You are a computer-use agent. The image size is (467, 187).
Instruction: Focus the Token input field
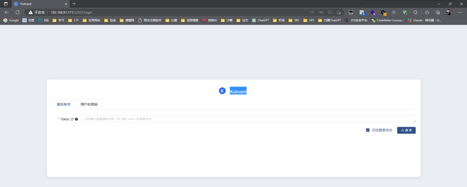[x=248, y=119]
